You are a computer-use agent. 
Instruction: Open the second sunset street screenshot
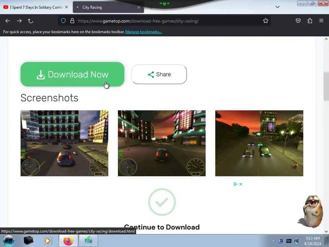click(162, 143)
